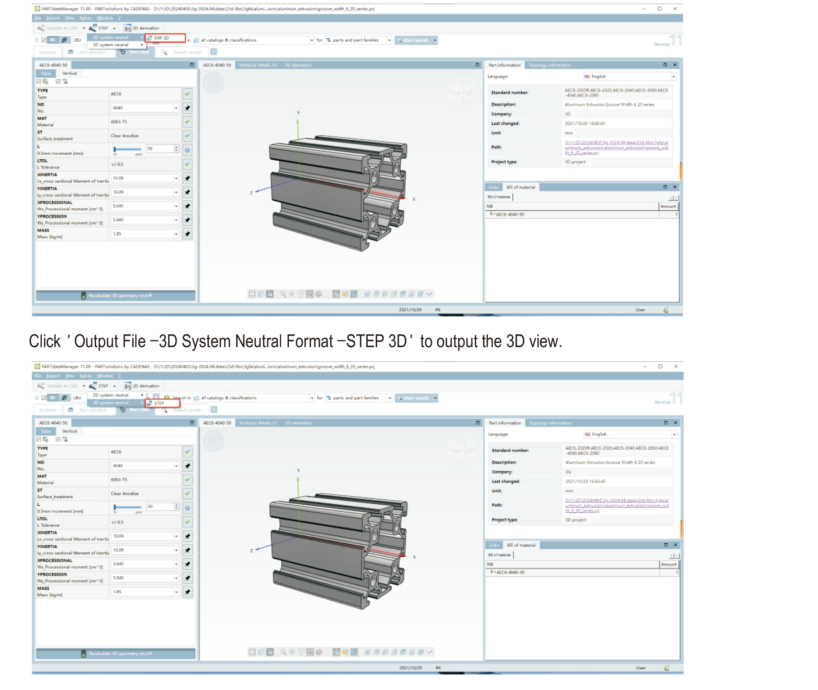Click 'Recalculate 3D geometry on/off' in upper screenshot
818x690 pixels.
(x=116, y=295)
